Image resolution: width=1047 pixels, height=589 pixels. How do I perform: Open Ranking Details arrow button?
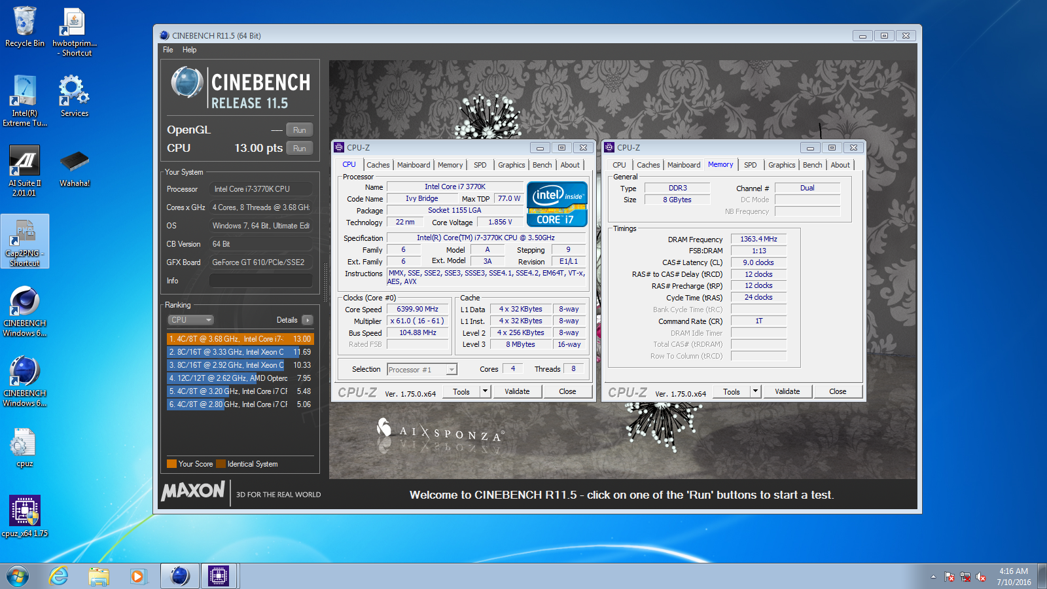coord(308,320)
